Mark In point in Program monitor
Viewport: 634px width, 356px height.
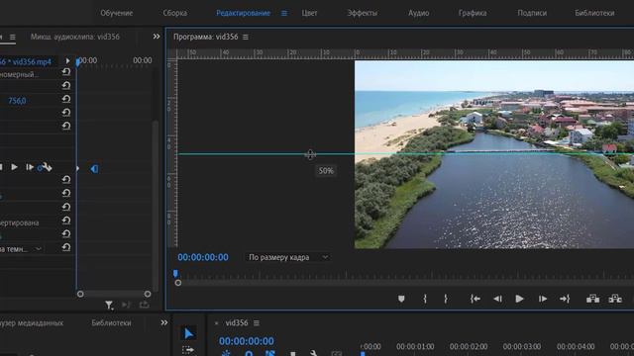pyautogui.click(x=425, y=299)
